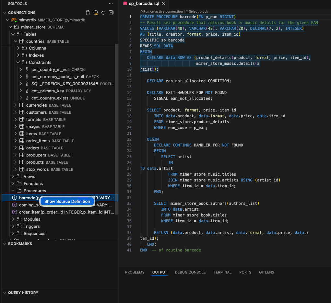
Task: Click the barcode procedure icon
Action: (x=14, y=198)
